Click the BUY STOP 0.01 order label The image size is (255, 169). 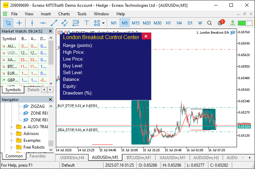click(x=77, y=106)
